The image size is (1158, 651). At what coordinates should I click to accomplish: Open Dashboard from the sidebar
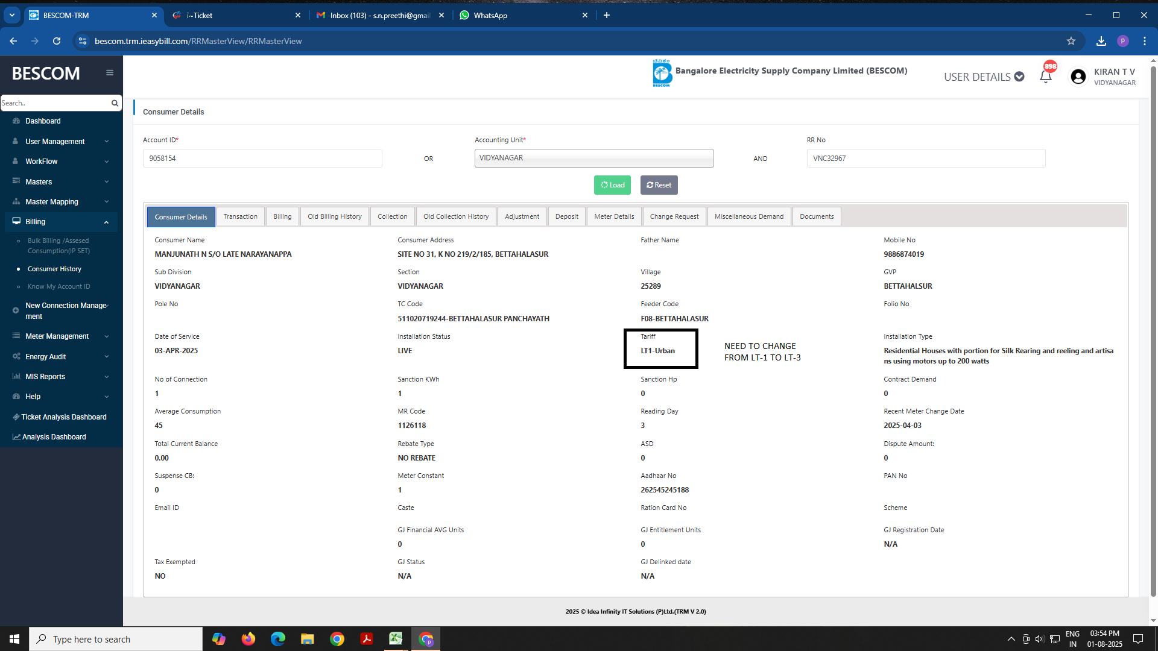[x=43, y=121]
